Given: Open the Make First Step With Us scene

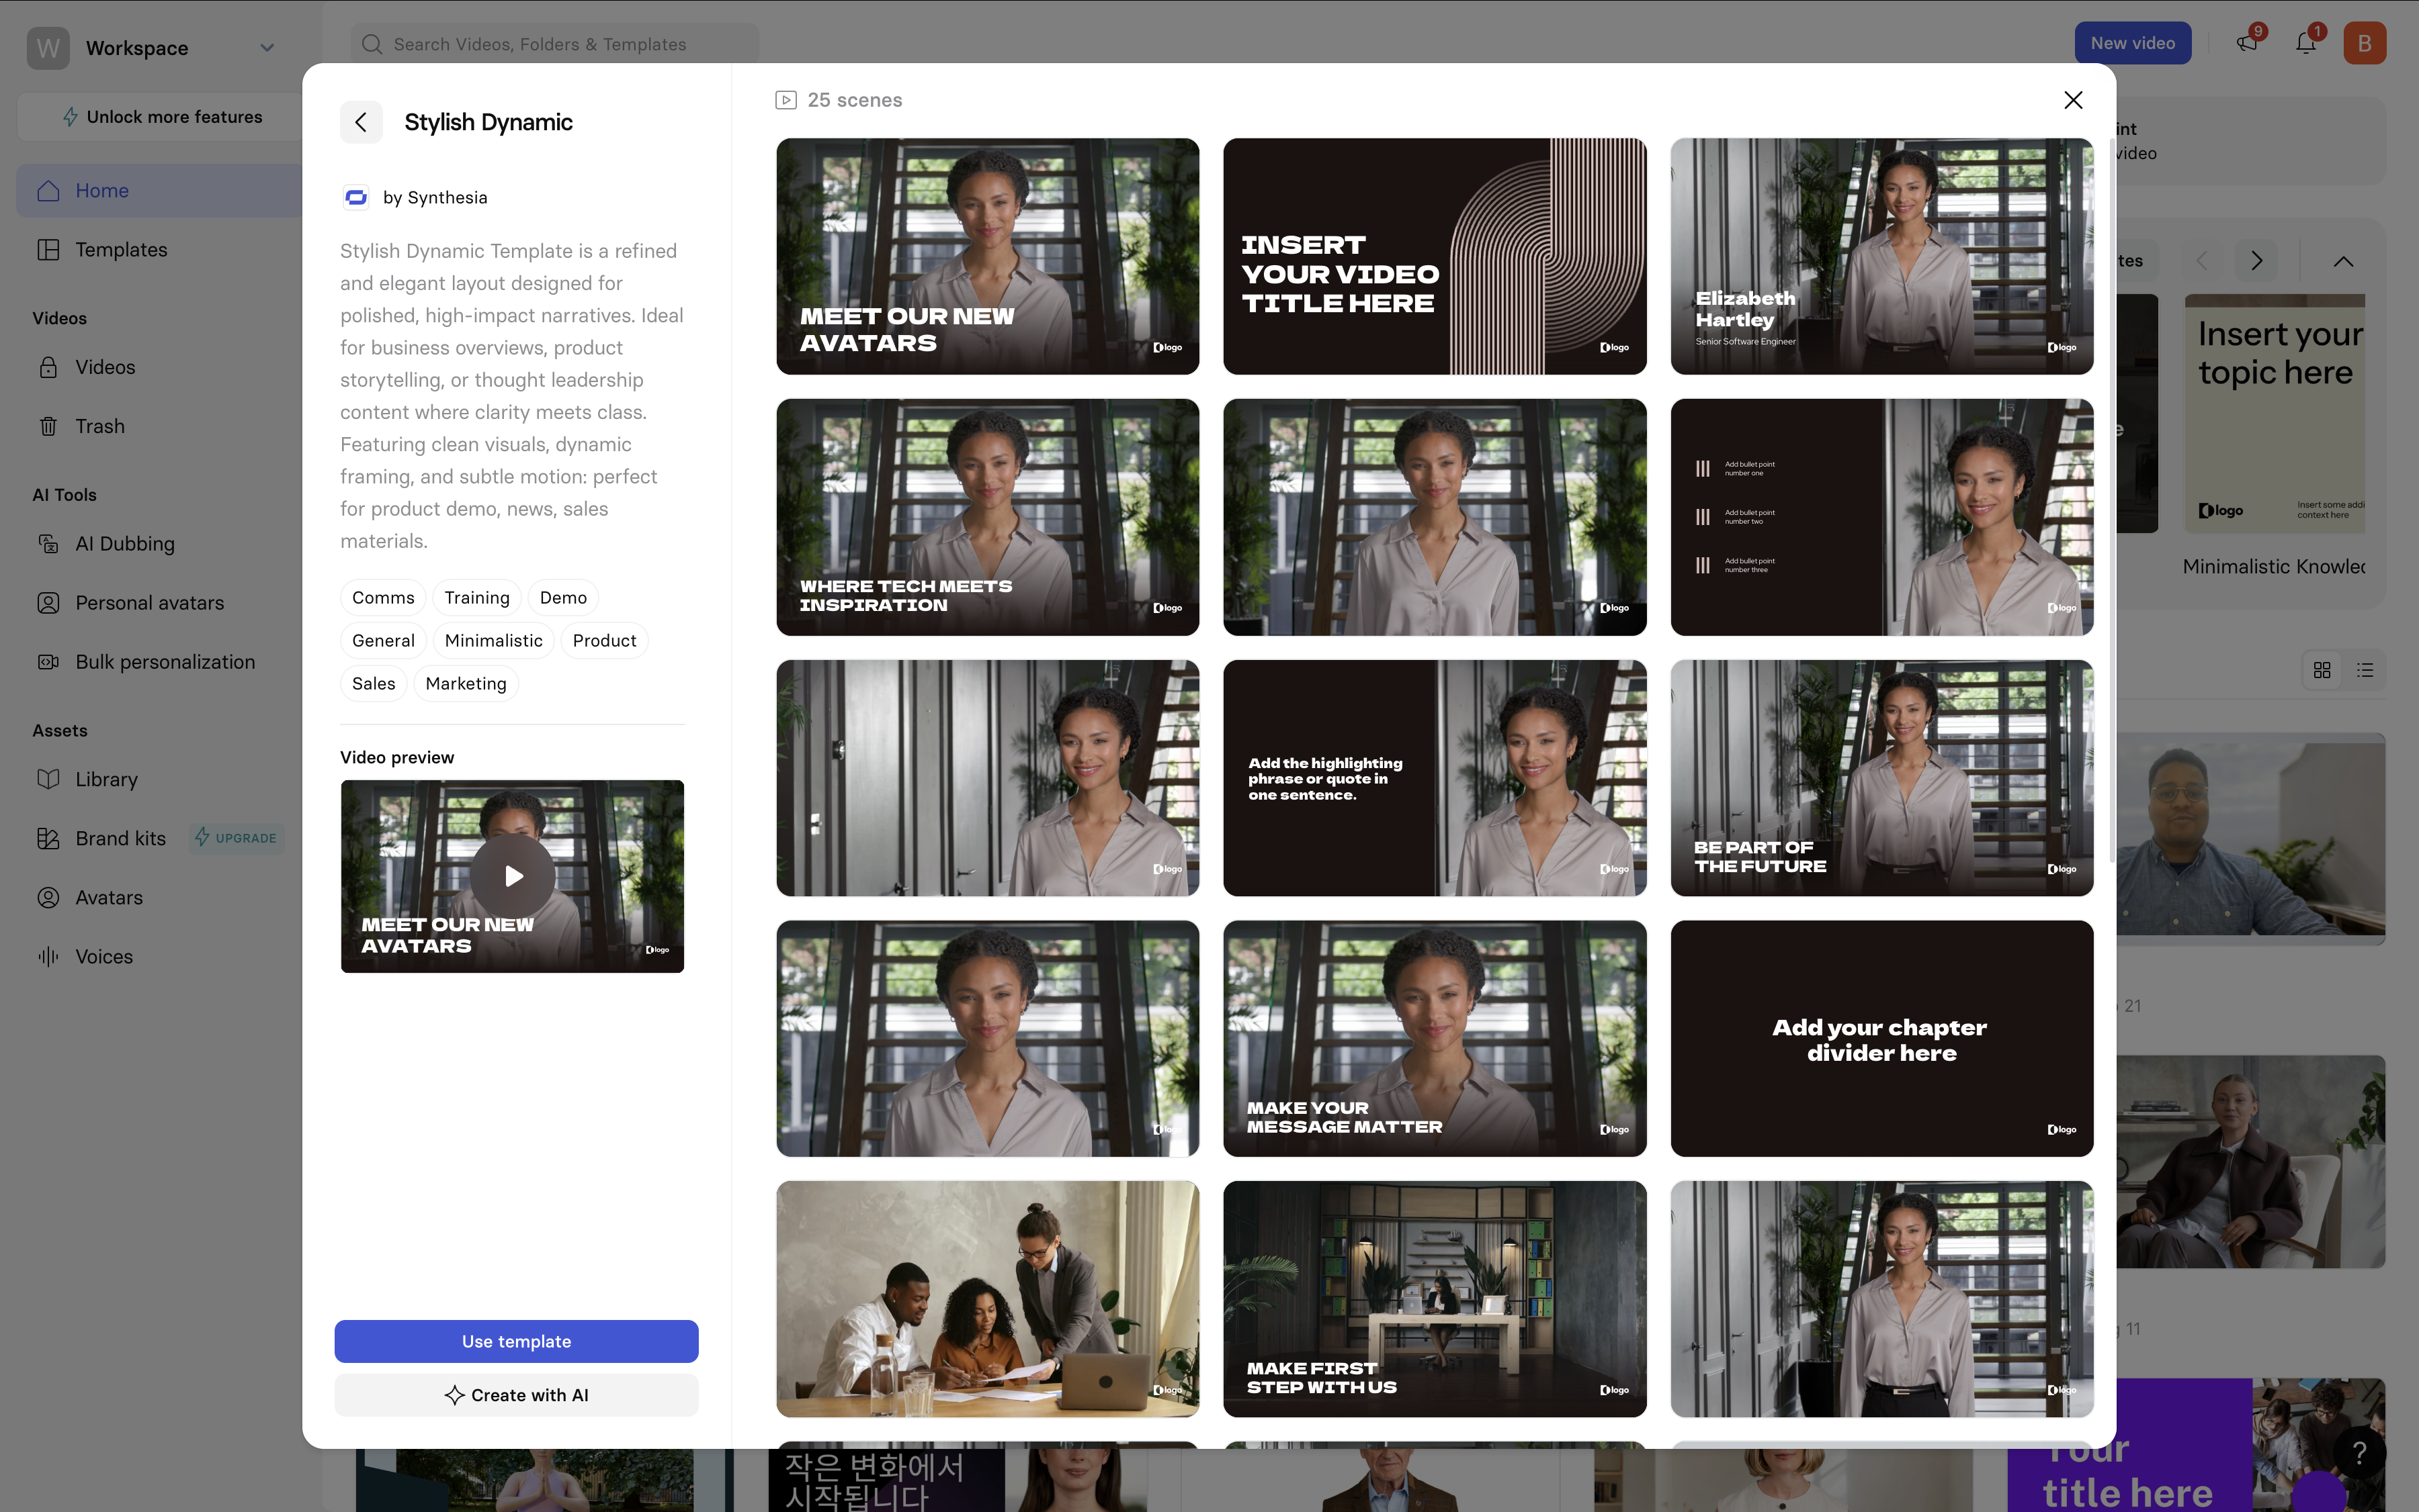Looking at the screenshot, I should (x=1434, y=1299).
